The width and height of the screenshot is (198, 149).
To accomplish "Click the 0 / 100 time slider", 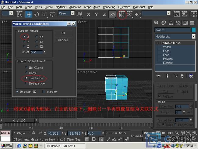I will coord(19,120).
